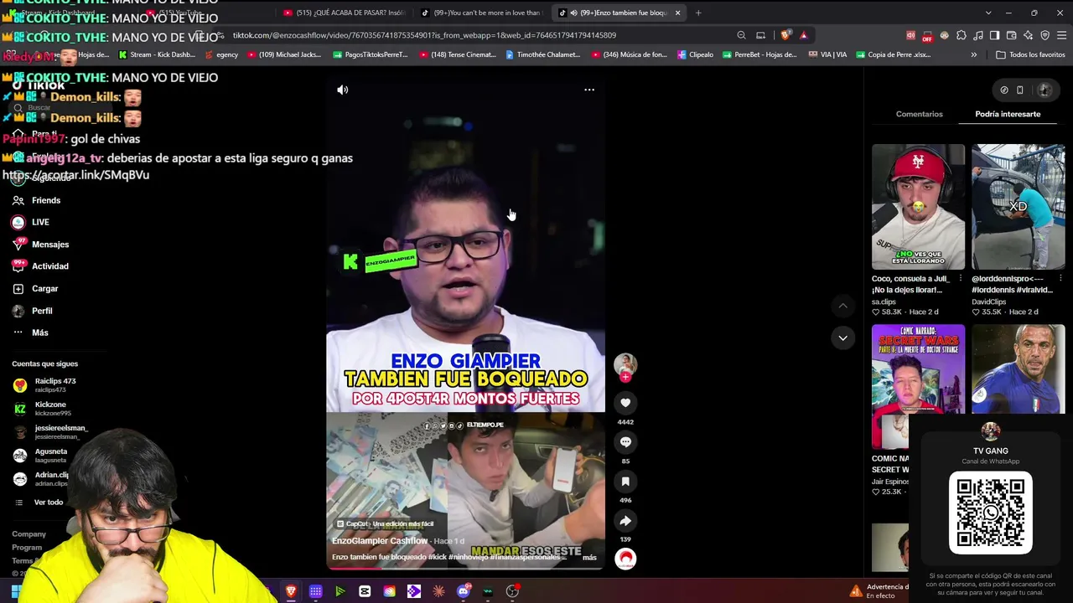
Task: Open the TikTok phone app icon at top right
Action: [1019, 90]
